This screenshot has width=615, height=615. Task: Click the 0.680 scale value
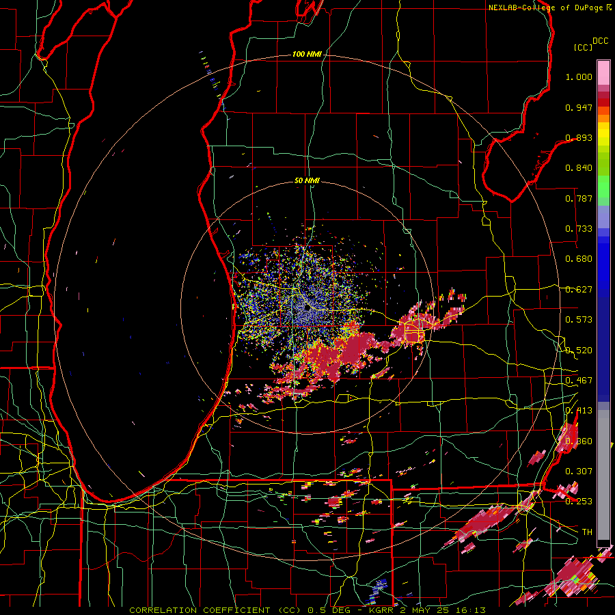[x=579, y=259]
